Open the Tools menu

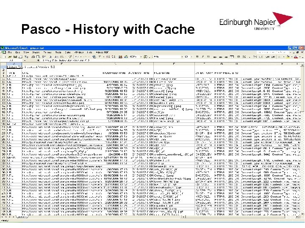[58, 52]
